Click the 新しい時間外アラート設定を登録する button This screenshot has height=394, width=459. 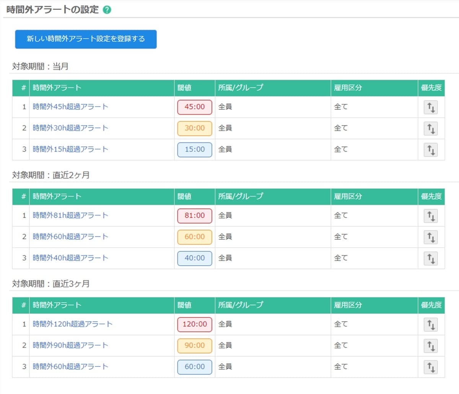(85, 39)
